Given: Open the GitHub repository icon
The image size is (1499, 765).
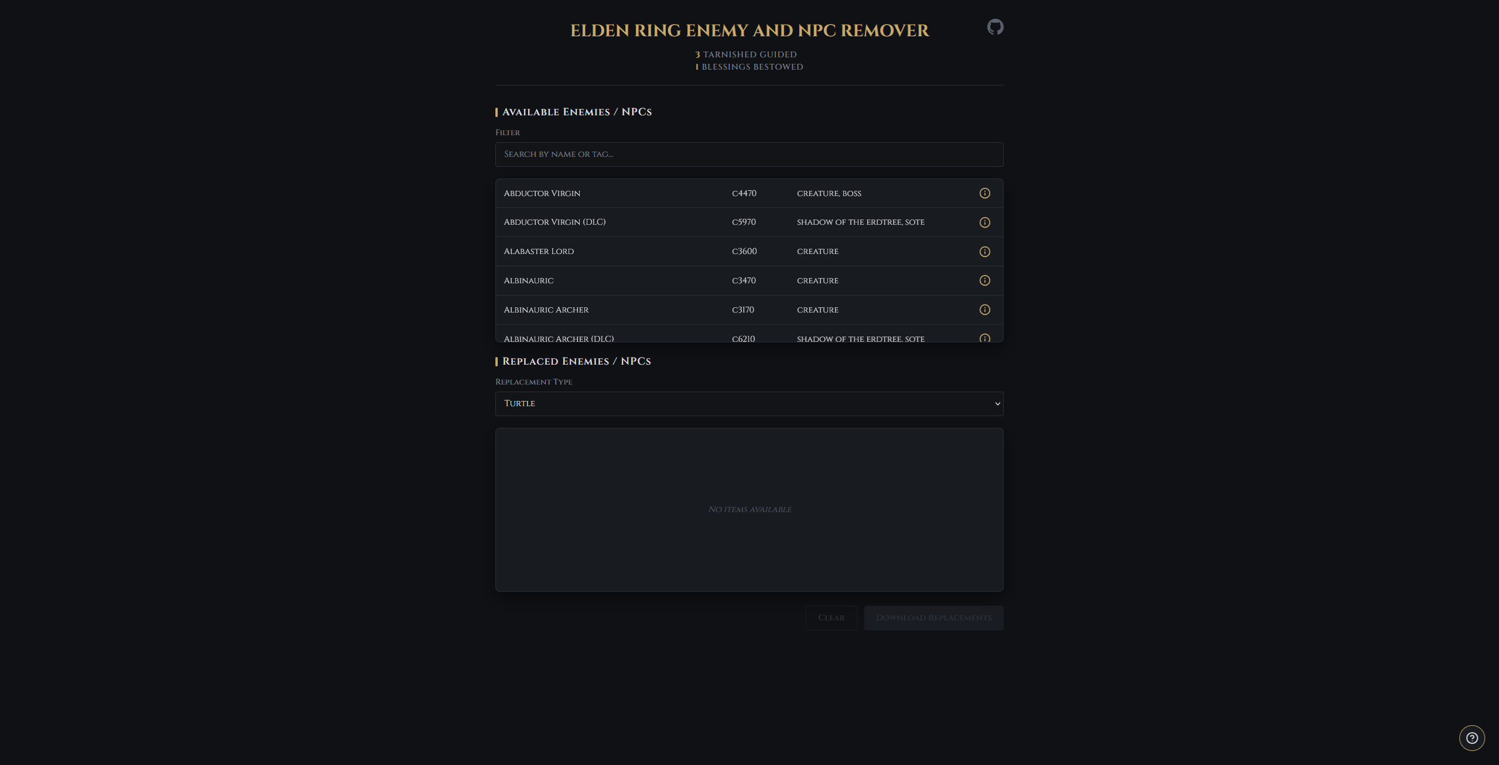Looking at the screenshot, I should 995,27.
